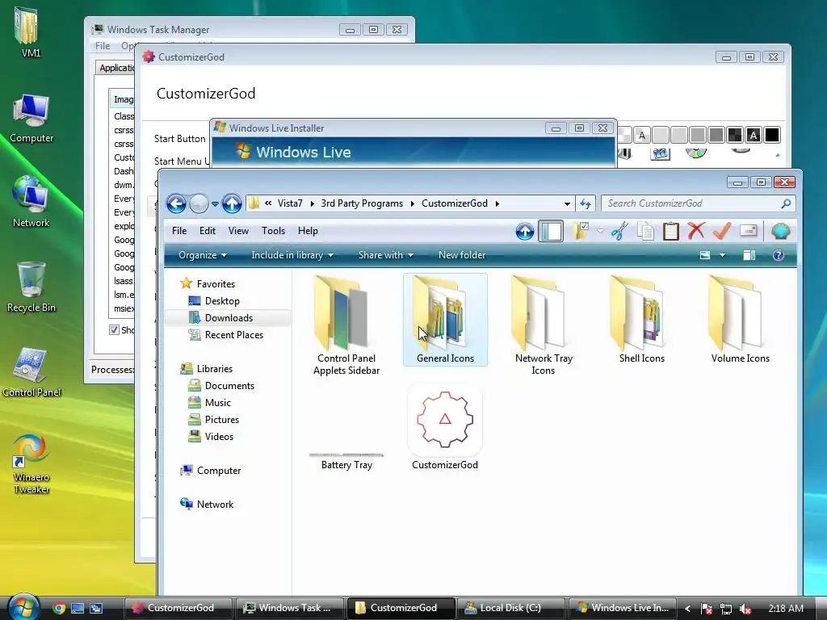Click the greyed Forward arrow in Explorer

pyautogui.click(x=199, y=203)
